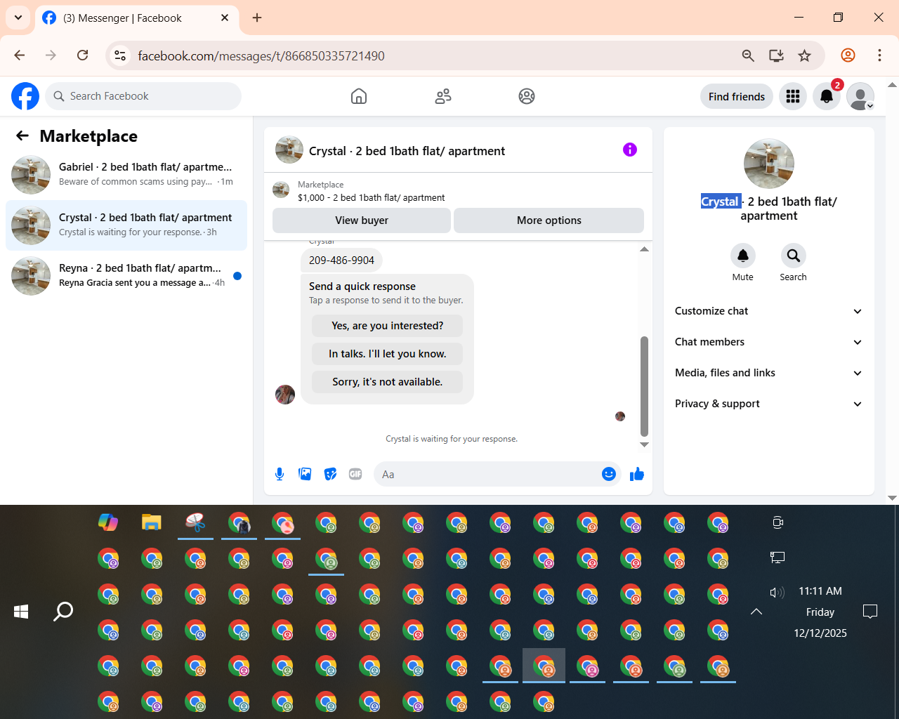The height and width of the screenshot is (719, 899).
Task: Open File Explorer from taskbar
Action: 152,522
